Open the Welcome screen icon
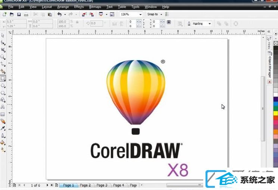The height and width of the screenshot is (190, 278). [x=112, y=14]
